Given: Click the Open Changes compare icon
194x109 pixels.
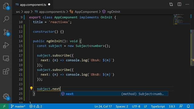Looking at the screenshot, I should point(171,5).
